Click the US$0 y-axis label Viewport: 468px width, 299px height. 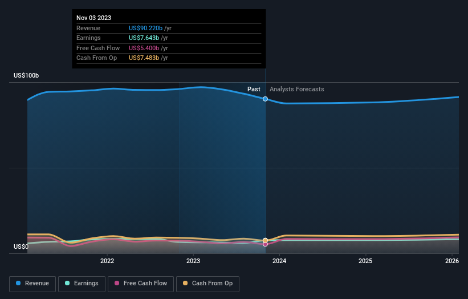point(21,247)
